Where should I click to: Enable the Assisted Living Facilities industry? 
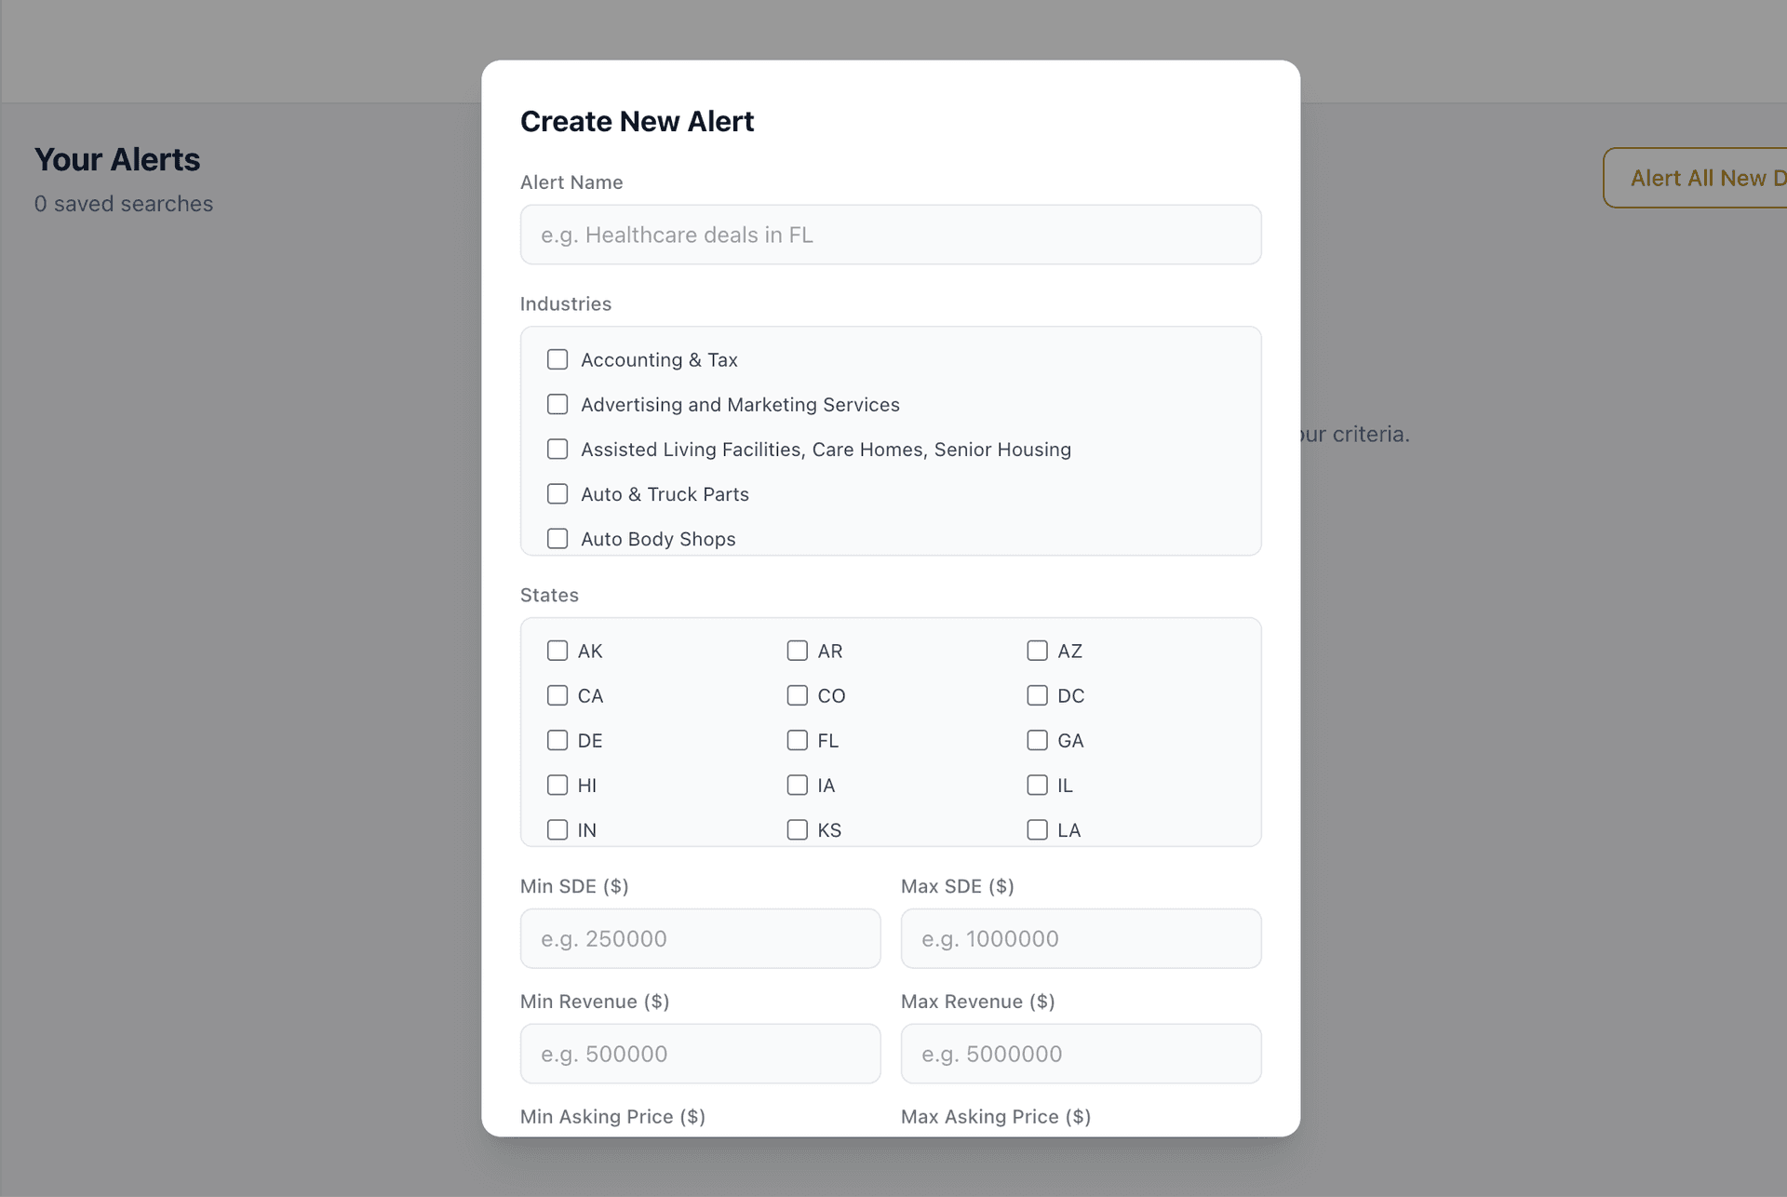pyautogui.click(x=558, y=449)
